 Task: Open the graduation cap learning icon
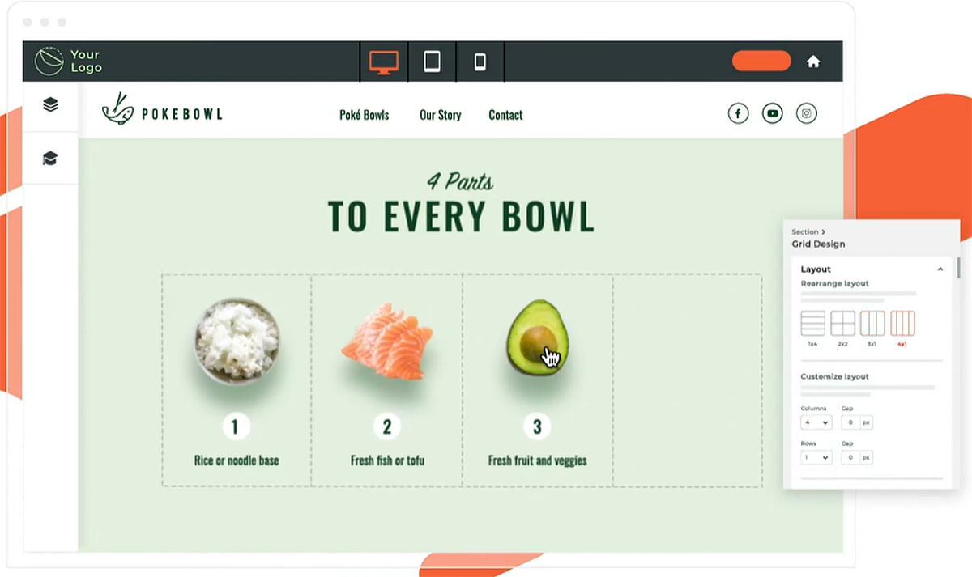[50, 158]
